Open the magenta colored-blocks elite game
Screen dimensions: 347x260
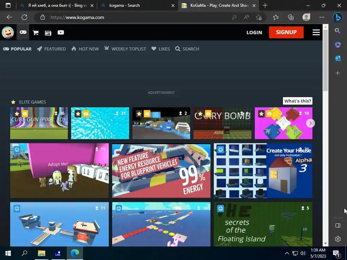tap(284, 123)
